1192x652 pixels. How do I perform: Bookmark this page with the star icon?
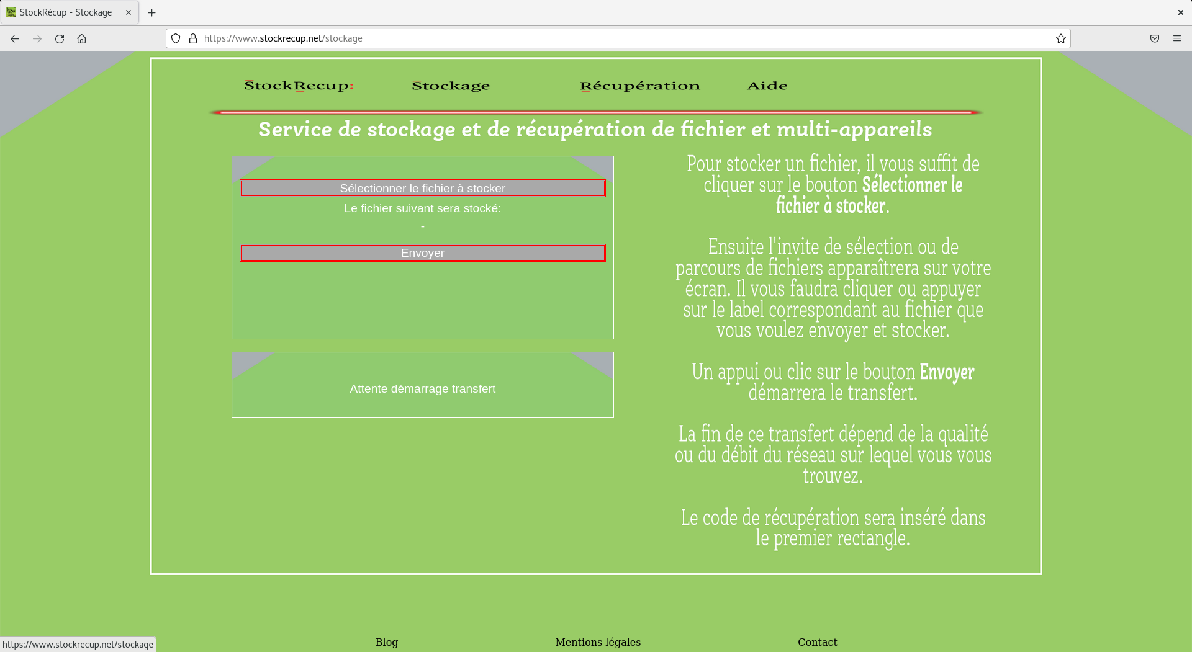coord(1061,38)
